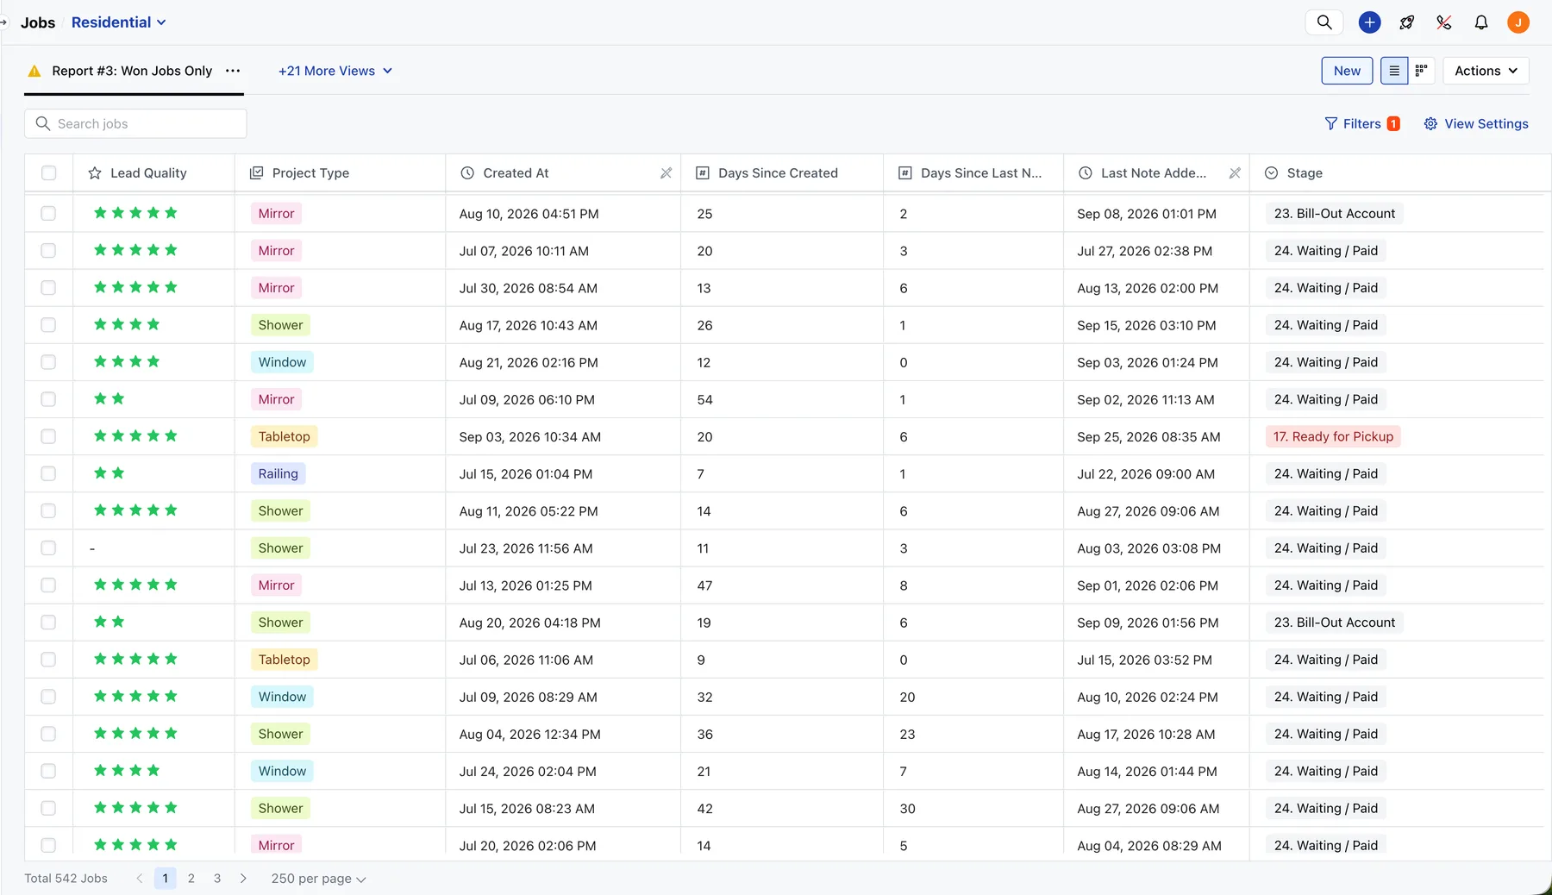The image size is (1552, 895).
Task: Click the New button
Action: point(1347,71)
